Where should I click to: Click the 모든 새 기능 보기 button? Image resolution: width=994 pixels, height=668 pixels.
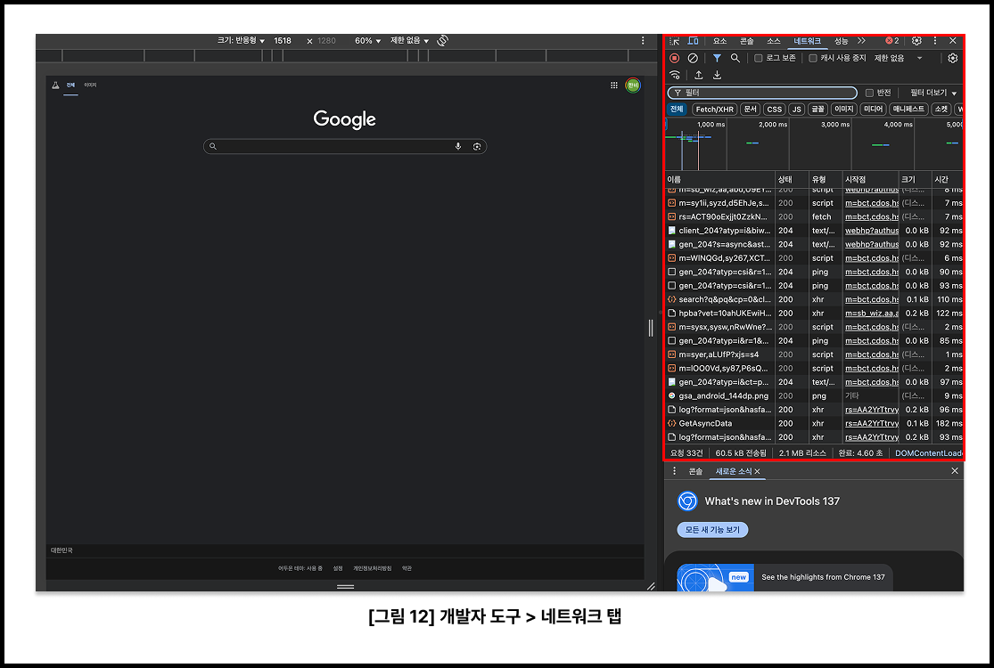(x=712, y=530)
